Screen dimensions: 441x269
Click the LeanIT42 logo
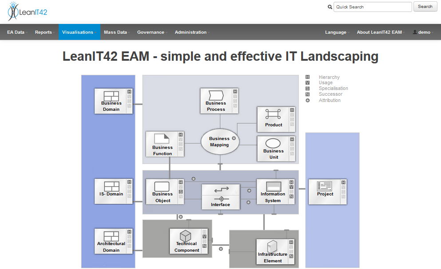pos(27,11)
